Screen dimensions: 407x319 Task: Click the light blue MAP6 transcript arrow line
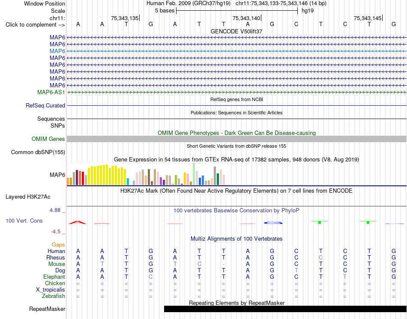click(x=237, y=51)
